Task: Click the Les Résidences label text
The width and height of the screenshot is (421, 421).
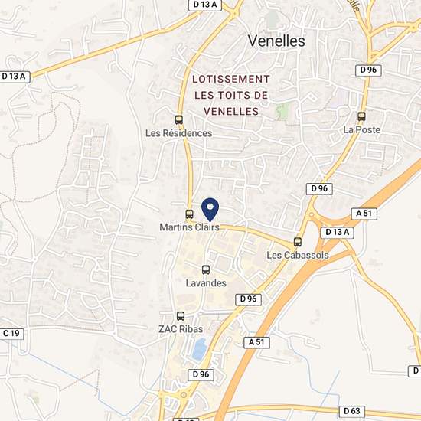Action: [x=179, y=133]
